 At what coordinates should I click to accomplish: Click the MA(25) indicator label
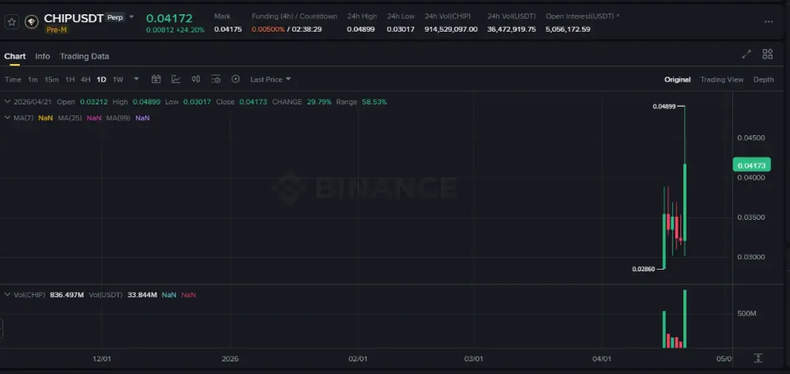[70, 118]
